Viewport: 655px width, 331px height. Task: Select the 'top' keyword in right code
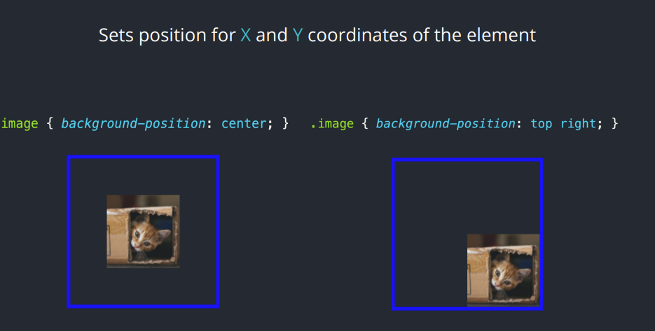pos(542,124)
